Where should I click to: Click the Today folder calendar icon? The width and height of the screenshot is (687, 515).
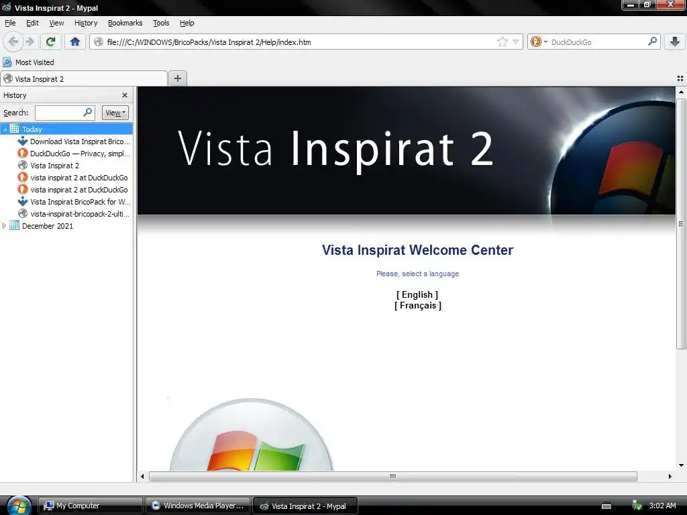click(15, 129)
